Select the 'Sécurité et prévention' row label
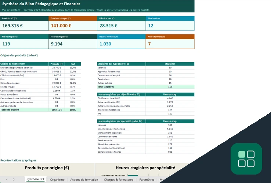The height and width of the screenshot is (183, 271). click(109, 144)
